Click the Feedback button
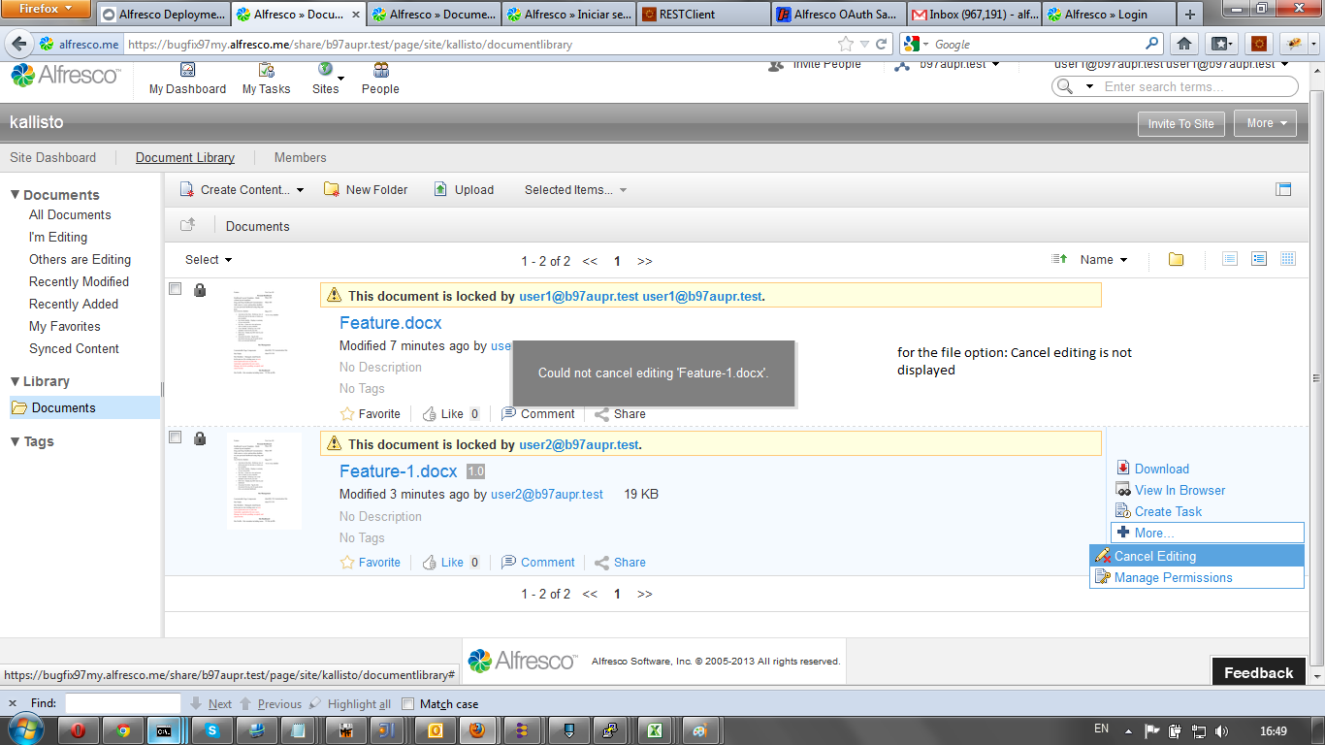 coord(1258,672)
